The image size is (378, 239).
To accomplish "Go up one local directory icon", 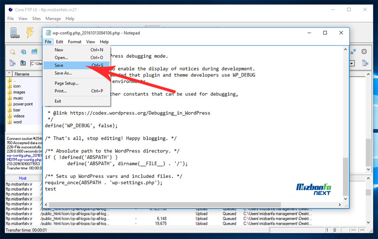I will 23,63.
